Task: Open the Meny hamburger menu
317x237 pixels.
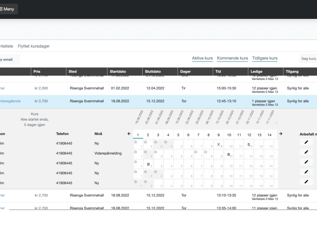Action: 7,9
